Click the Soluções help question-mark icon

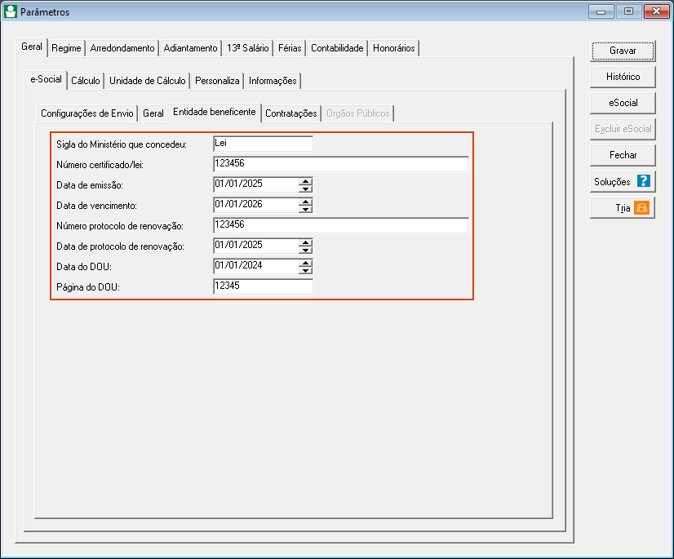point(644,182)
